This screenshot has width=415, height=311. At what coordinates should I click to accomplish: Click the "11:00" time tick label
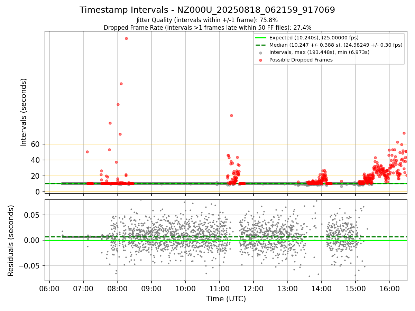pyautogui.click(x=220, y=289)
